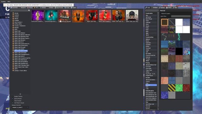The width and height of the screenshot is (202, 114).
Task: Switch to the Wire tab in tools panel
Action: (x=175, y=8)
